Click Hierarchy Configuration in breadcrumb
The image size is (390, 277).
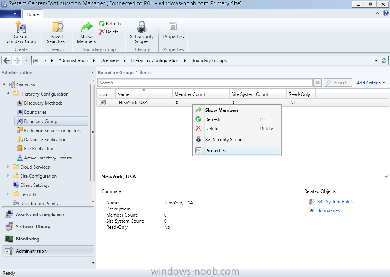point(155,60)
